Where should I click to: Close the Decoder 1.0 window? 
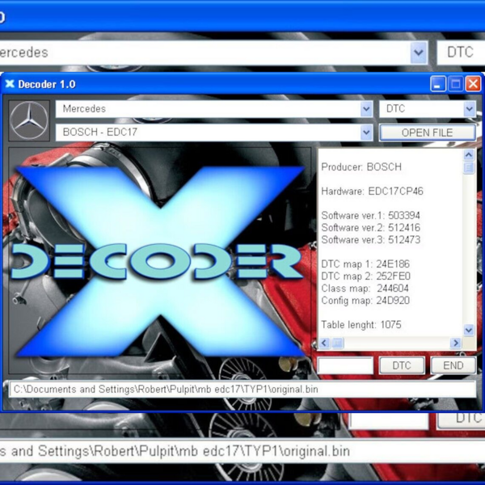tap(473, 84)
